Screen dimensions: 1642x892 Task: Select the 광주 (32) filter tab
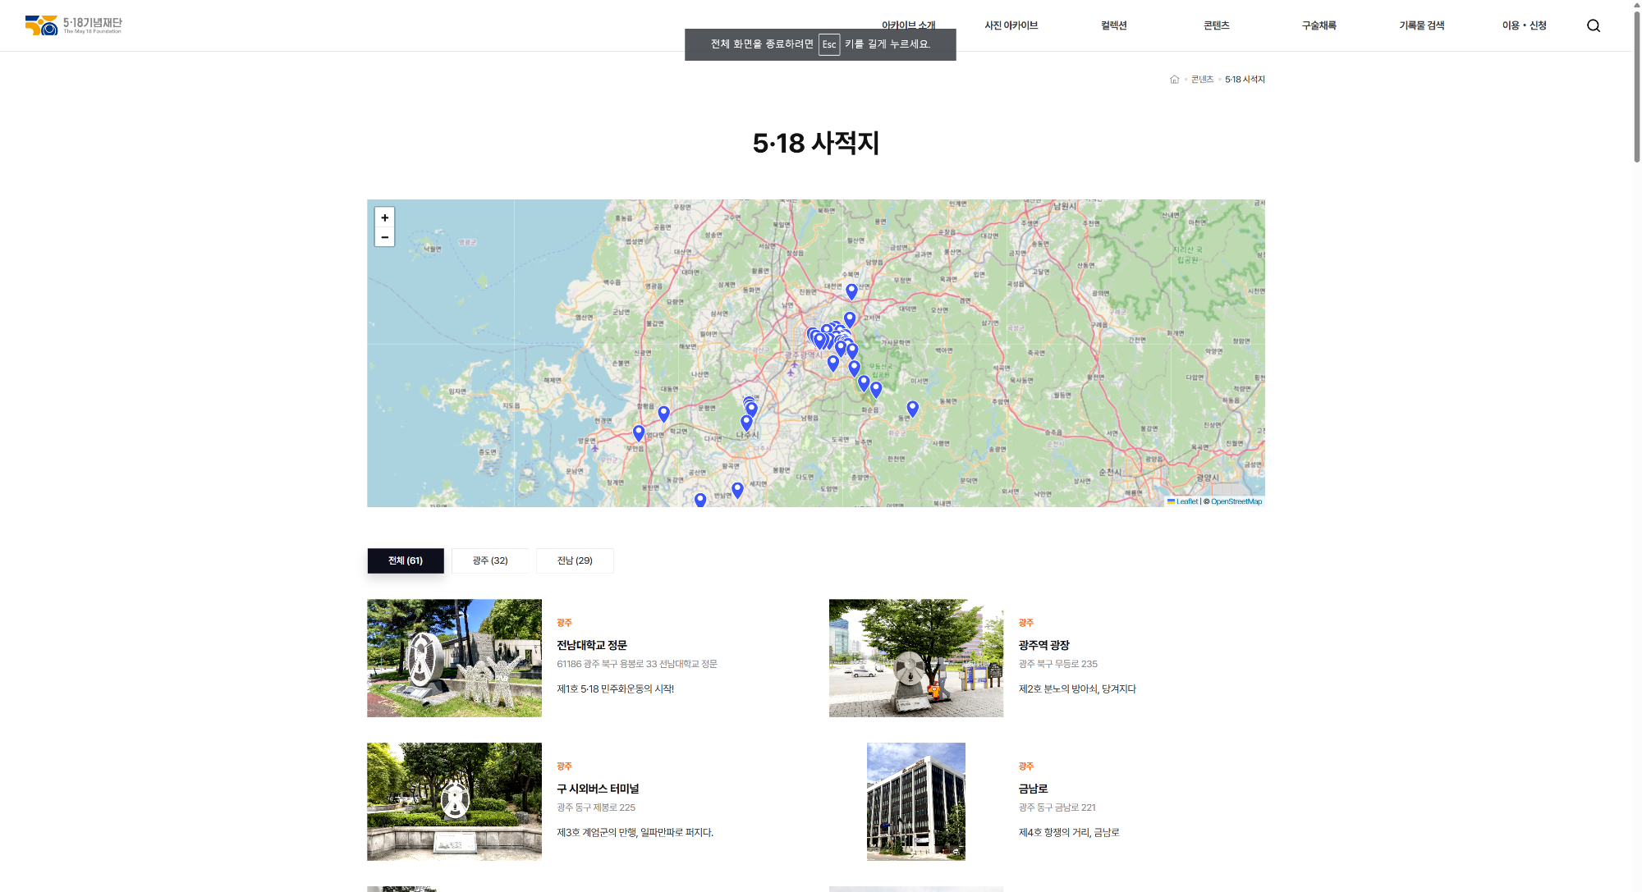tap(490, 560)
